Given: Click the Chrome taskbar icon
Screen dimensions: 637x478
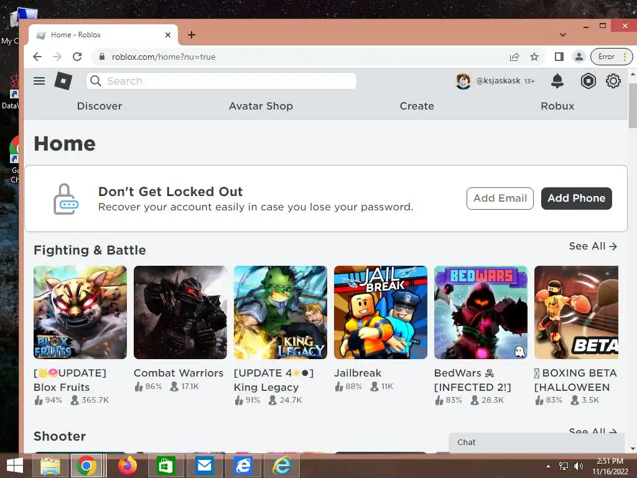Looking at the screenshot, I should coord(86,466).
